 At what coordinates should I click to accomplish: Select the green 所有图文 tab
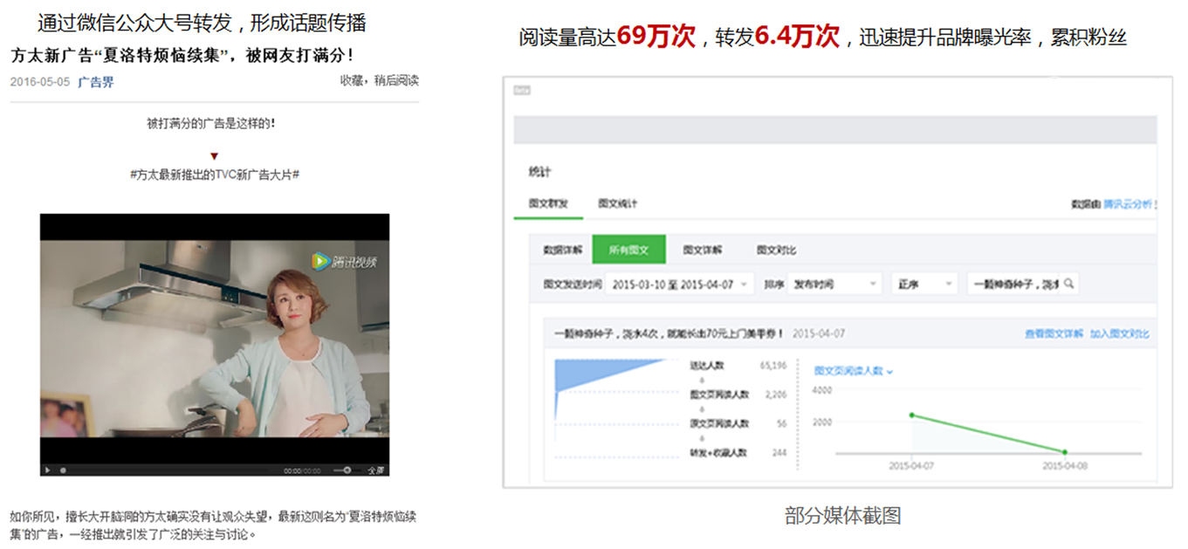(x=628, y=250)
